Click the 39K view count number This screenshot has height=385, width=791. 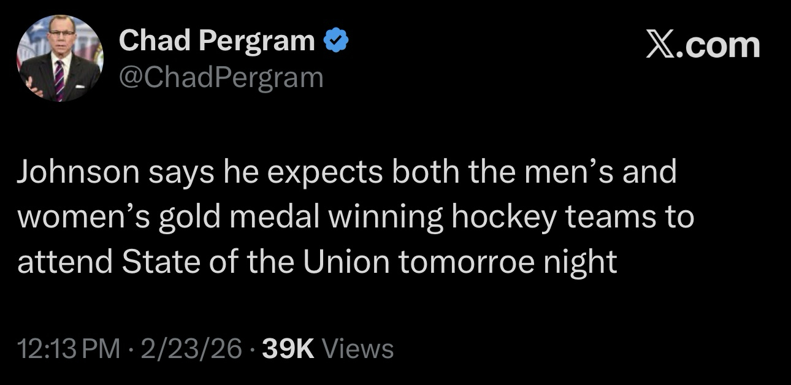coord(288,349)
